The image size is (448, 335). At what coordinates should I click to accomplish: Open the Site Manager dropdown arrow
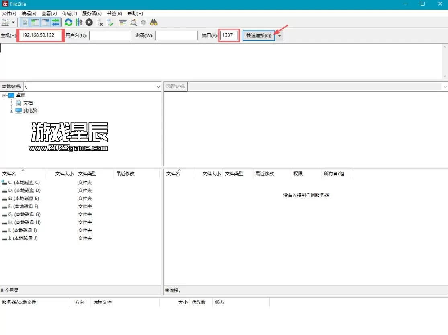tap(13, 23)
